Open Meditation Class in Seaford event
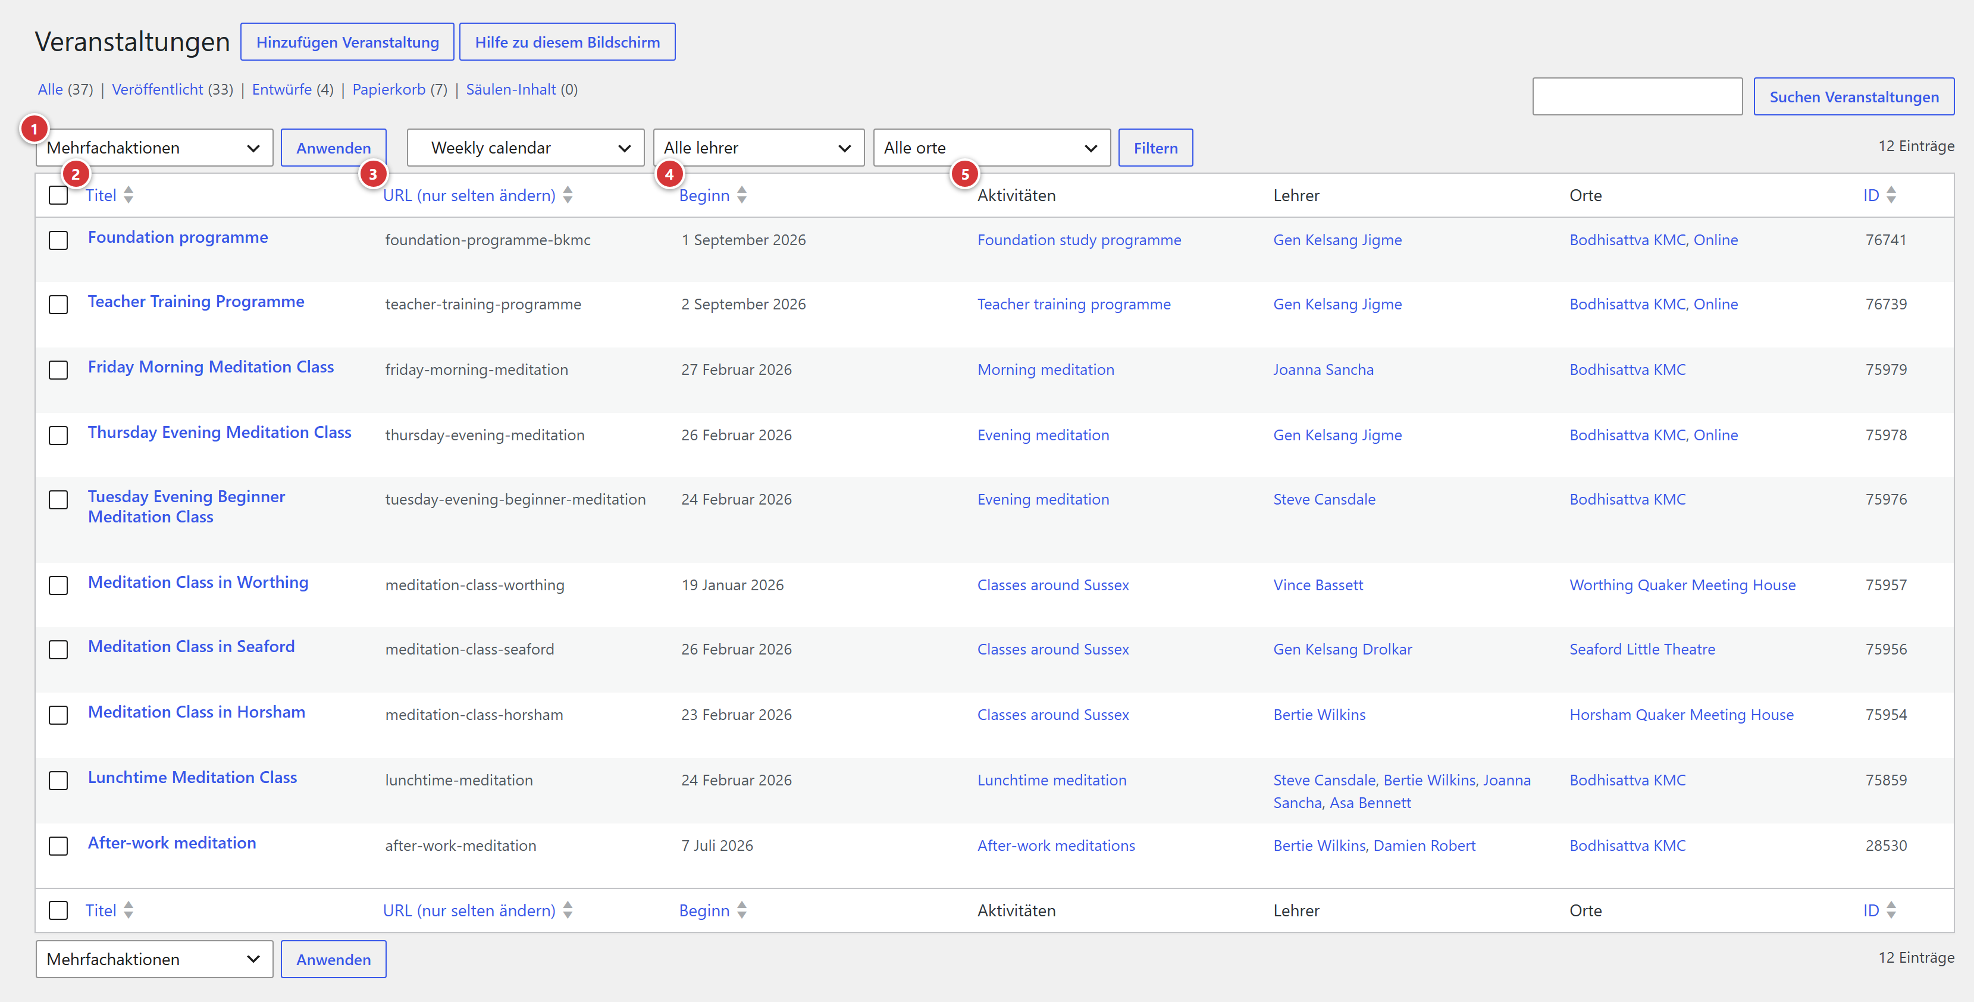This screenshot has height=1002, width=1974. [192, 646]
